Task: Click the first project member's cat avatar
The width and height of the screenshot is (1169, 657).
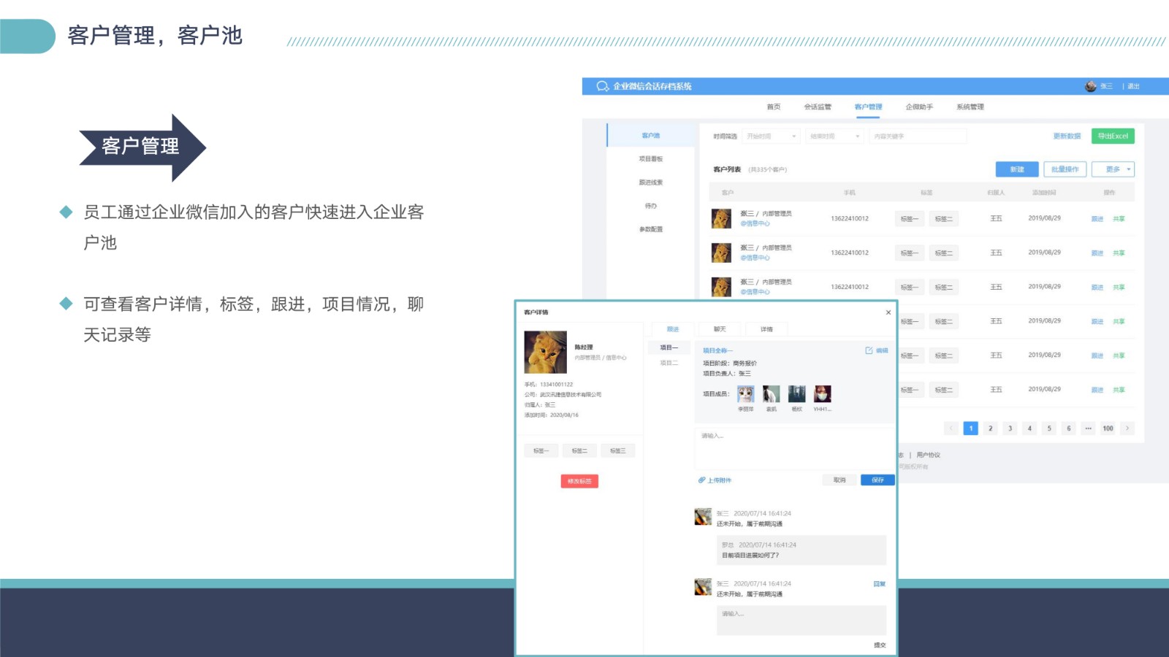Action: point(746,395)
